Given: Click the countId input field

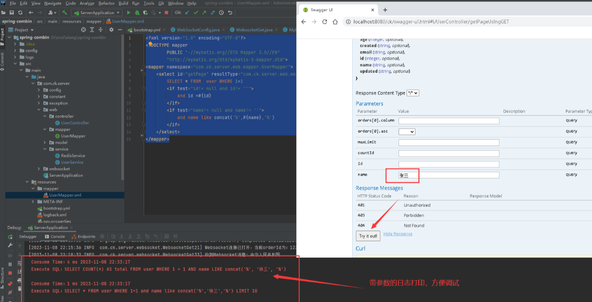Looking at the screenshot, I should point(449,153).
